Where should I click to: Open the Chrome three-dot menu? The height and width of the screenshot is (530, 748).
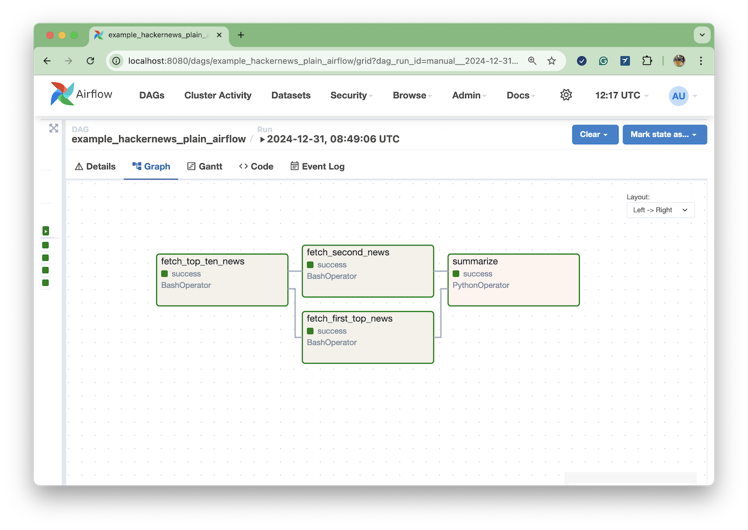[x=701, y=61]
